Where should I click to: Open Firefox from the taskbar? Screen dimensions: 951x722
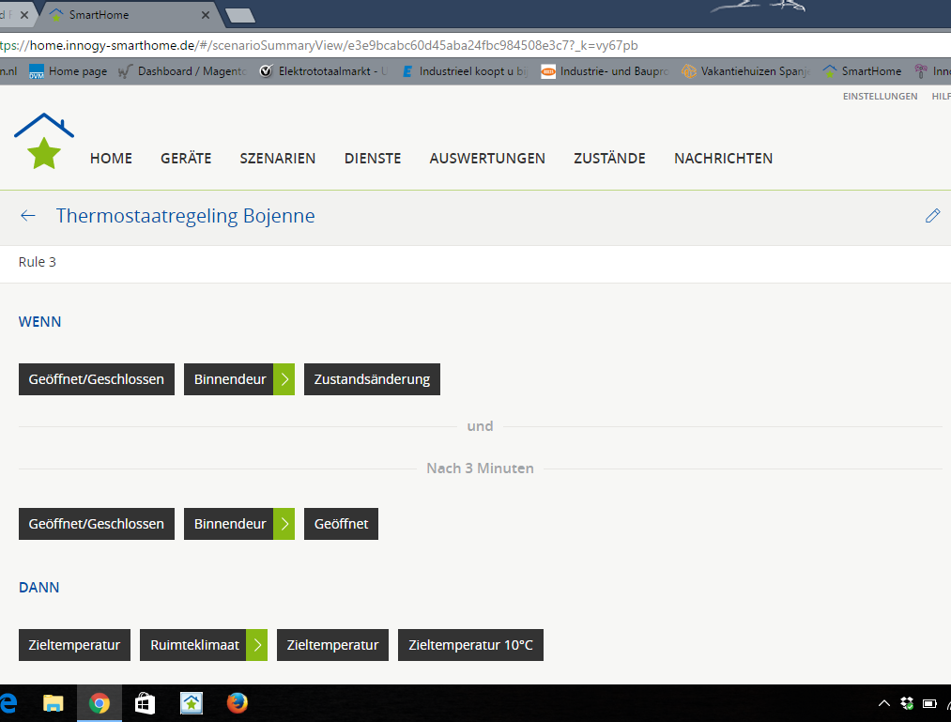point(238,703)
